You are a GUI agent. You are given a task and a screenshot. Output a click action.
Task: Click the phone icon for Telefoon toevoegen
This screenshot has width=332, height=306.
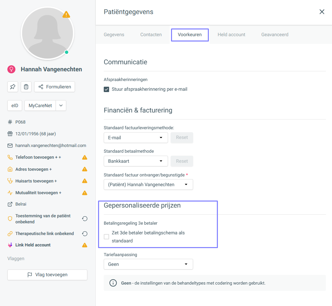(10, 157)
